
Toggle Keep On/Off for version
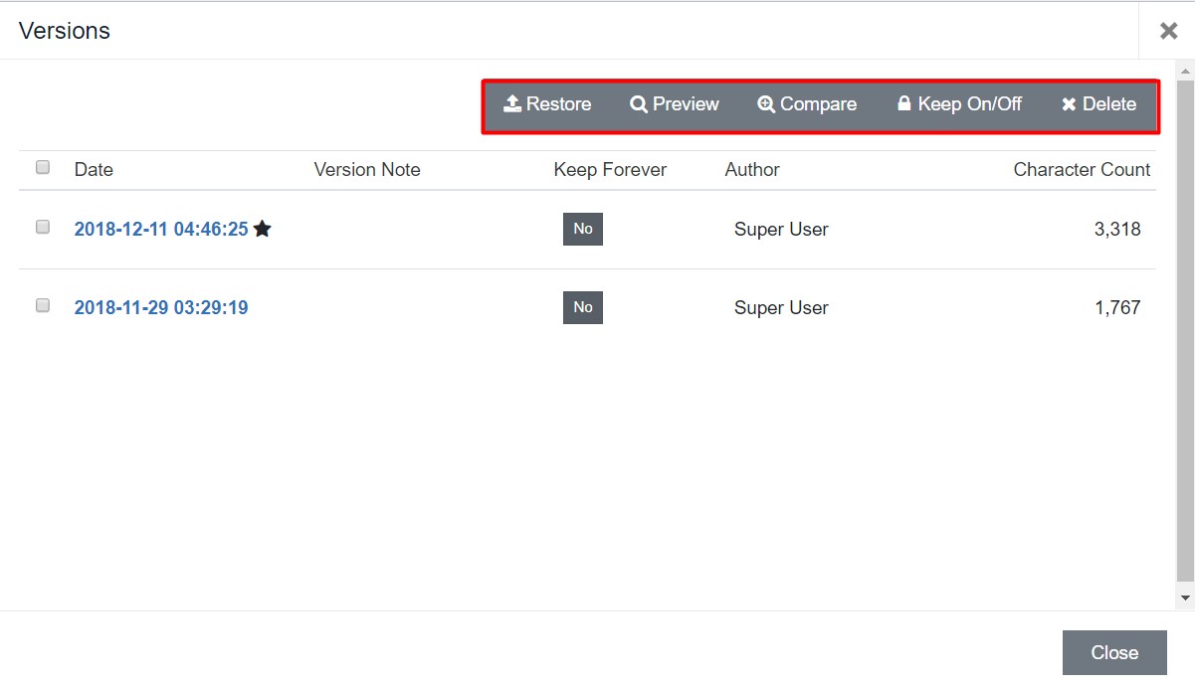[960, 104]
